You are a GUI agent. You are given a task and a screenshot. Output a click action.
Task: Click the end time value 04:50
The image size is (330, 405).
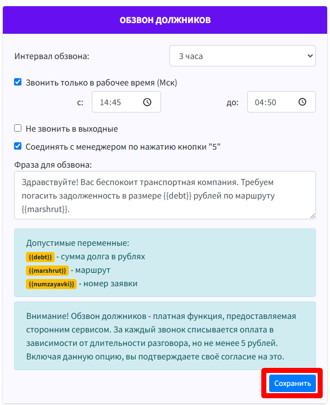click(265, 102)
